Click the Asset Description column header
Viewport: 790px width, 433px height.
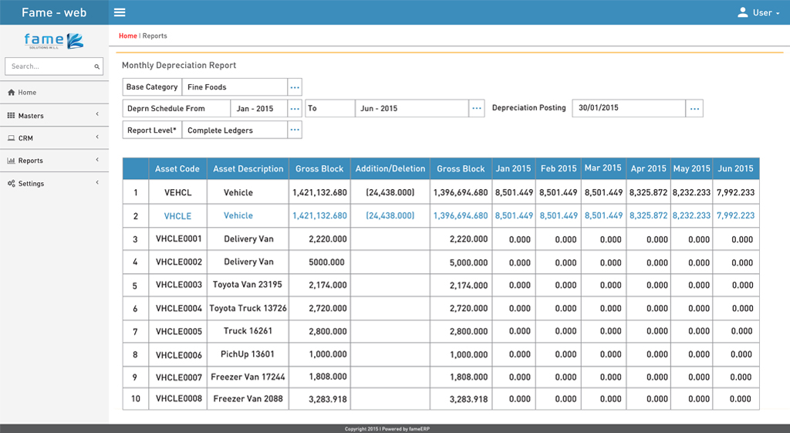tap(248, 169)
